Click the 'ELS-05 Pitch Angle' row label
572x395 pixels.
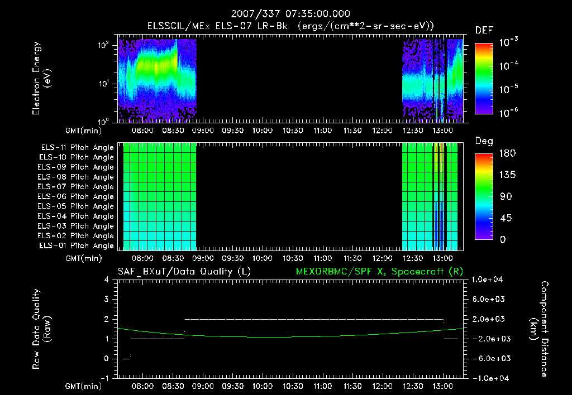point(75,206)
